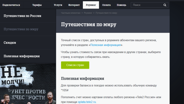Select Путешествия по миру in sidebar
Image resolution: width=184 pixels, height=104 pixels.
(21, 29)
